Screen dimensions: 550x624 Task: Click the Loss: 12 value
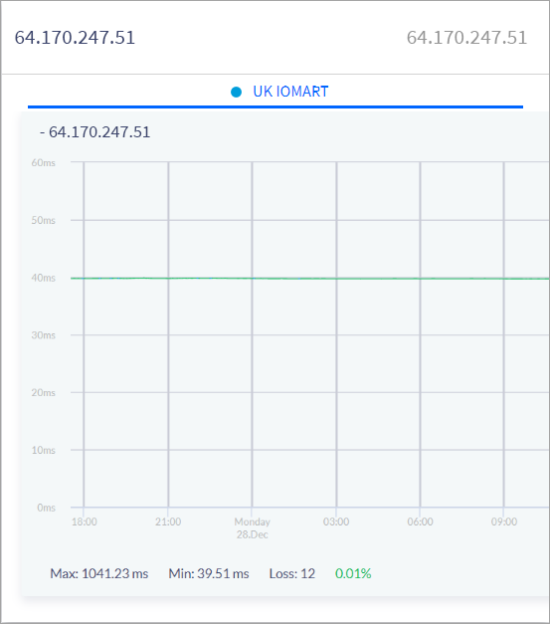[x=291, y=573]
